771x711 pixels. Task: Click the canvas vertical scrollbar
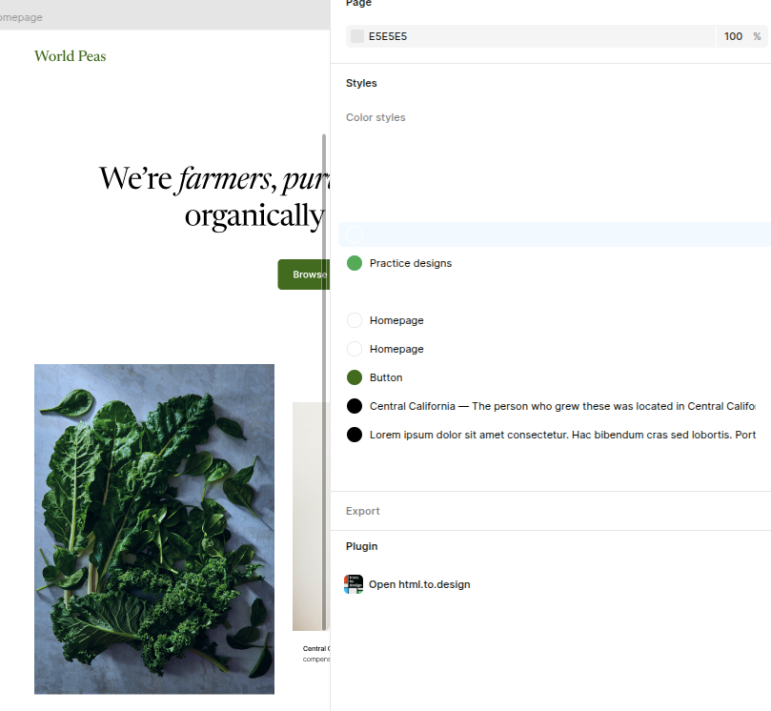[x=324, y=381]
